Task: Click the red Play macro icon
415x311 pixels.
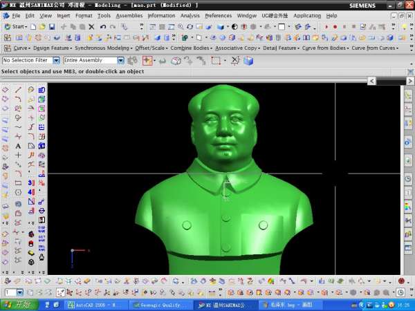Action: [326, 27]
